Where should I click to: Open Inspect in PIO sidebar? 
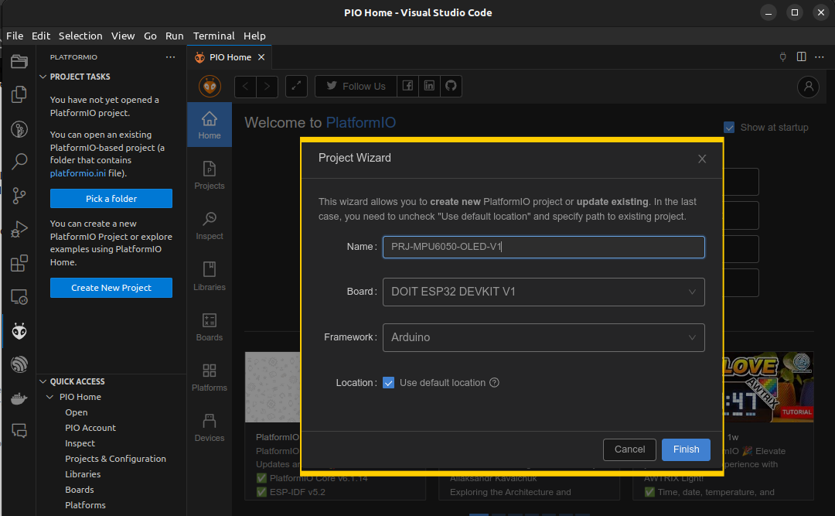click(x=210, y=225)
